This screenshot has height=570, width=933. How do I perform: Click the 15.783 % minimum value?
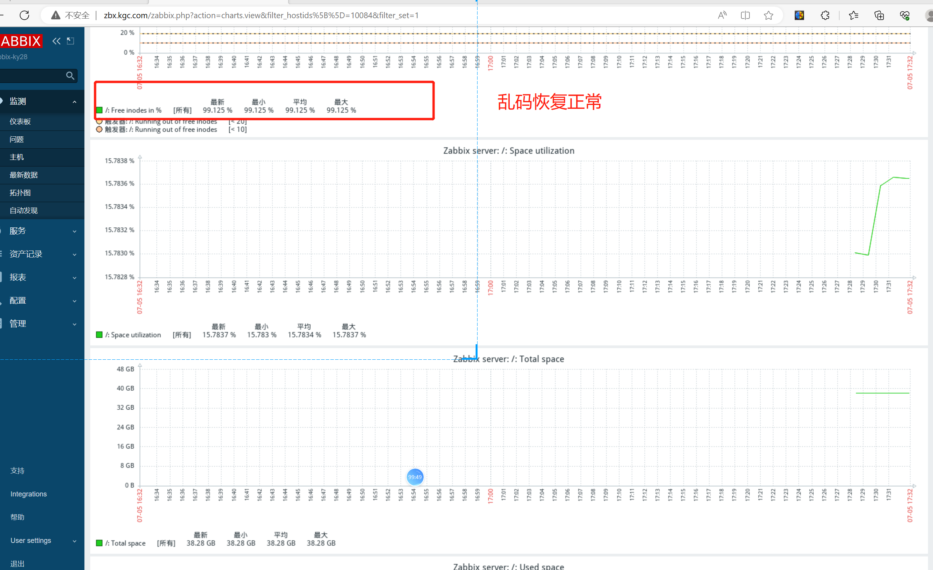pyautogui.click(x=262, y=335)
